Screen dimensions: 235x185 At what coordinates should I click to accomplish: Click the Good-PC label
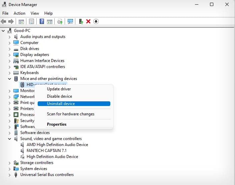pos(22,31)
